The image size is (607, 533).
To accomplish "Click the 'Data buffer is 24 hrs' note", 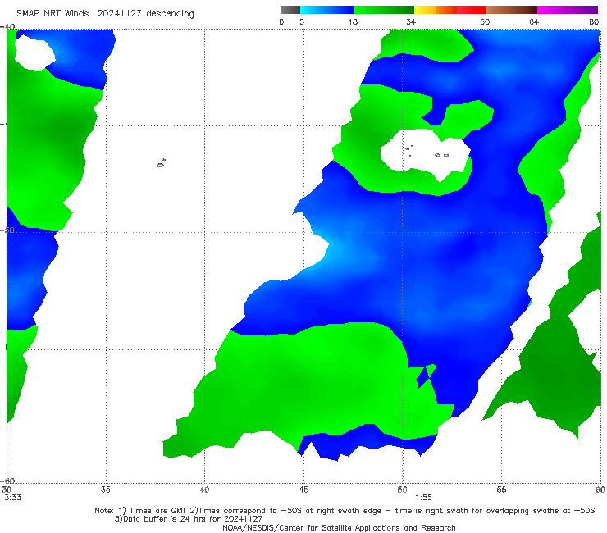I will (x=189, y=519).
